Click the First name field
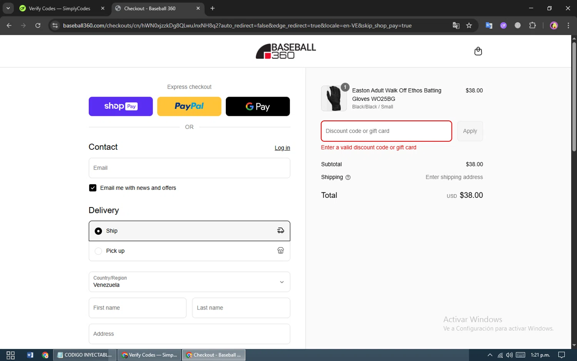577x361 pixels. pos(137,308)
